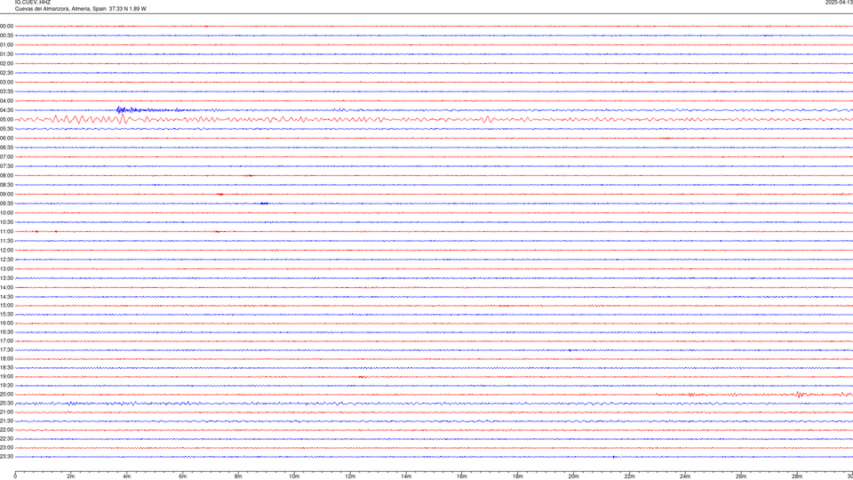This screenshot has height=480, width=853.
Task: Select the 01:30 trace time label
Action: coord(6,54)
